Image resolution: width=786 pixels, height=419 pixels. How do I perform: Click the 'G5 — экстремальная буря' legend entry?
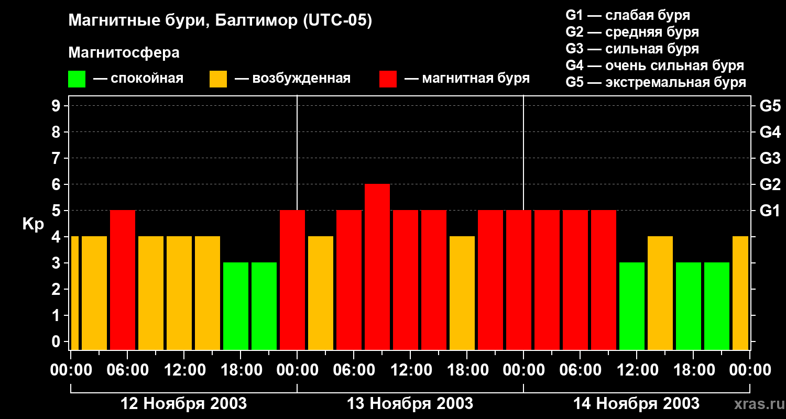(656, 82)
